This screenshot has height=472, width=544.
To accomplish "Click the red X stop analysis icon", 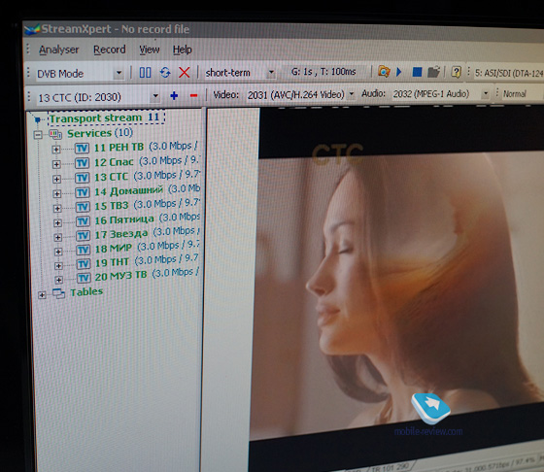I will click(x=185, y=73).
